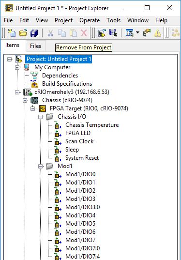Image resolution: width=181 pixels, height=260 pixels.
Task: Collapse the Chassis (cRIO-9074) node
Action: (25, 100)
